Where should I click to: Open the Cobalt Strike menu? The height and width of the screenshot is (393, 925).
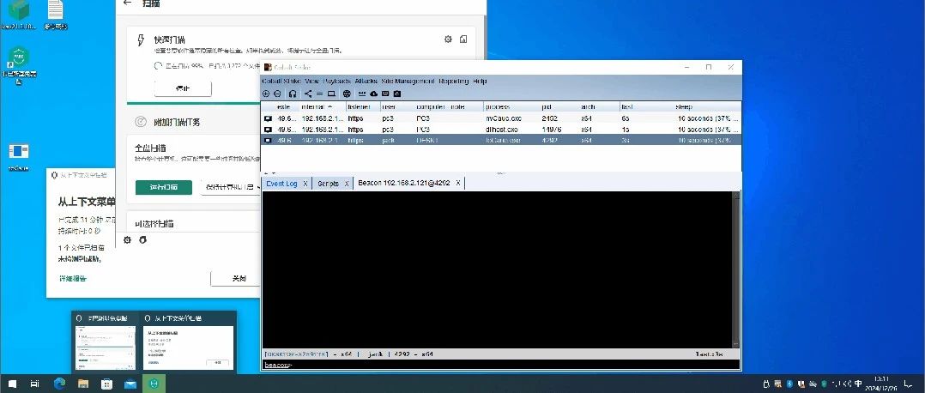point(281,81)
